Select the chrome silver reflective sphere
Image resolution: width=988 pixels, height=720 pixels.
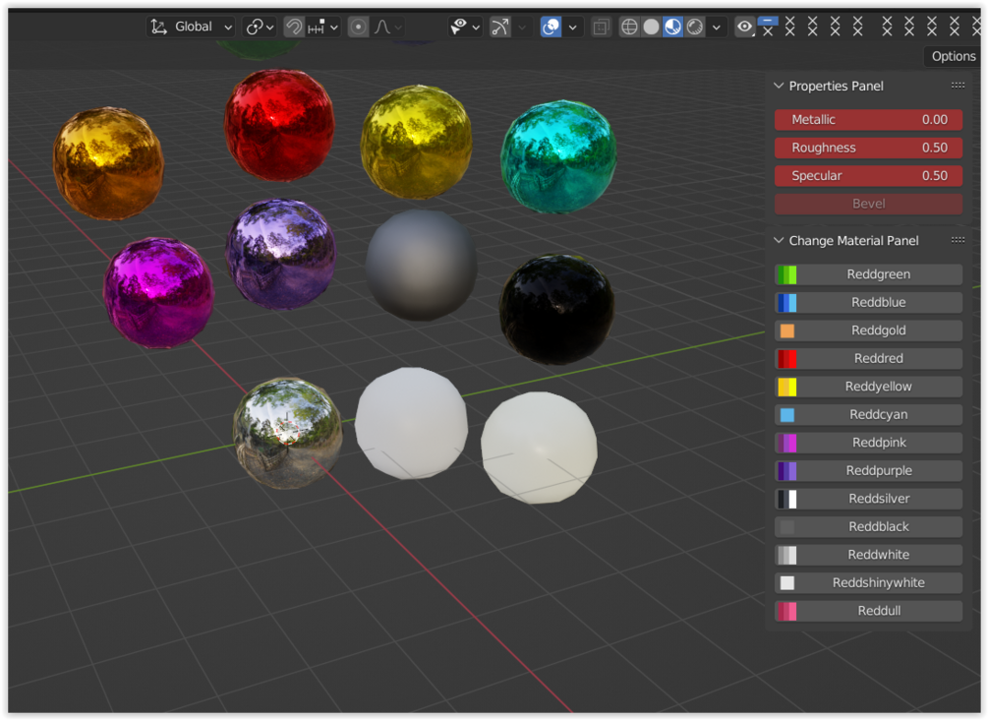[288, 433]
